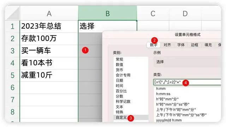The image size is (226, 127).
Task: Choose 会计专用 category
Action: [131, 75]
